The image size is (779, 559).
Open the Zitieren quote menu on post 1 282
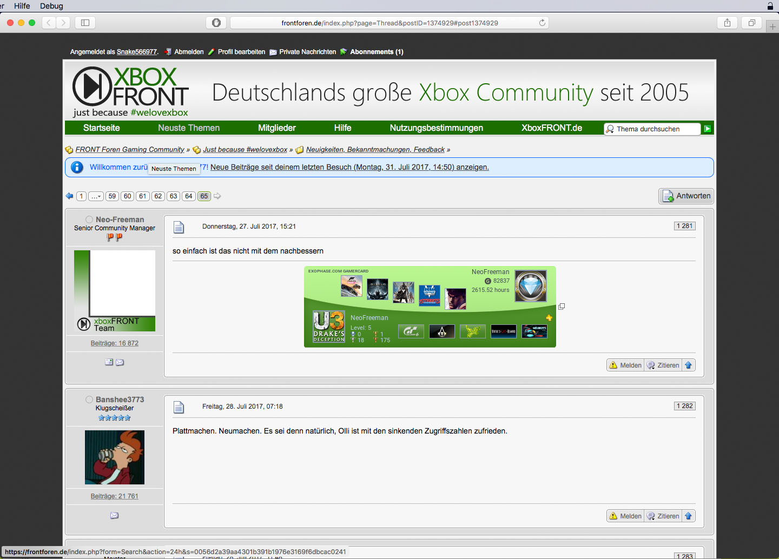tap(663, 516)
